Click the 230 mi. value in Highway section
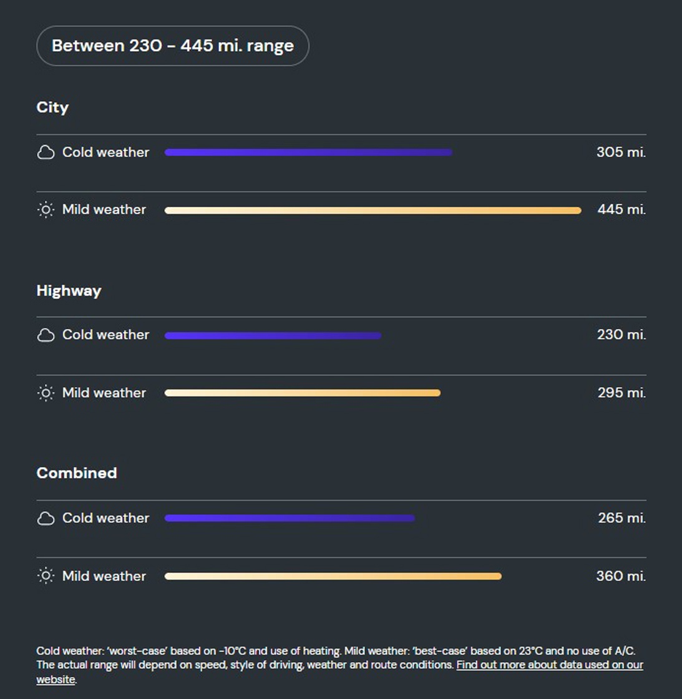Viewport: 682px width, 699px height. point(621,335)
